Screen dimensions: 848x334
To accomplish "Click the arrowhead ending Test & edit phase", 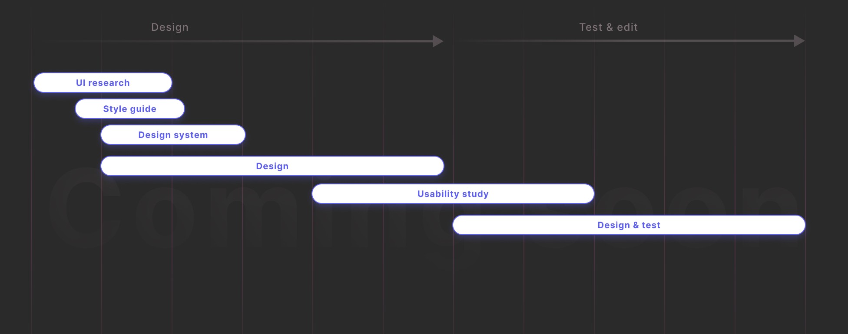I will 799,41.
